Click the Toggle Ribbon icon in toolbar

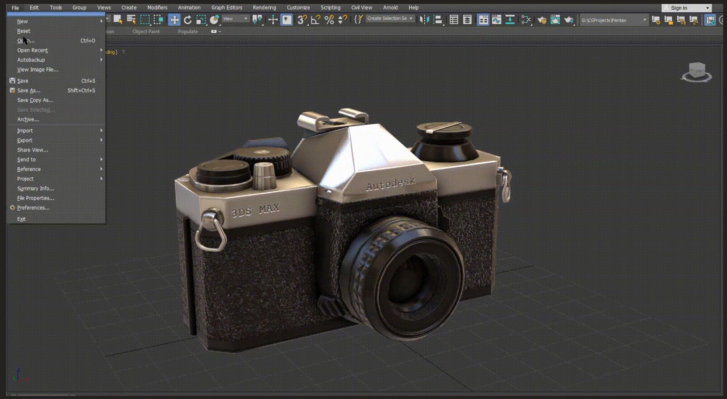click(483, 19)
